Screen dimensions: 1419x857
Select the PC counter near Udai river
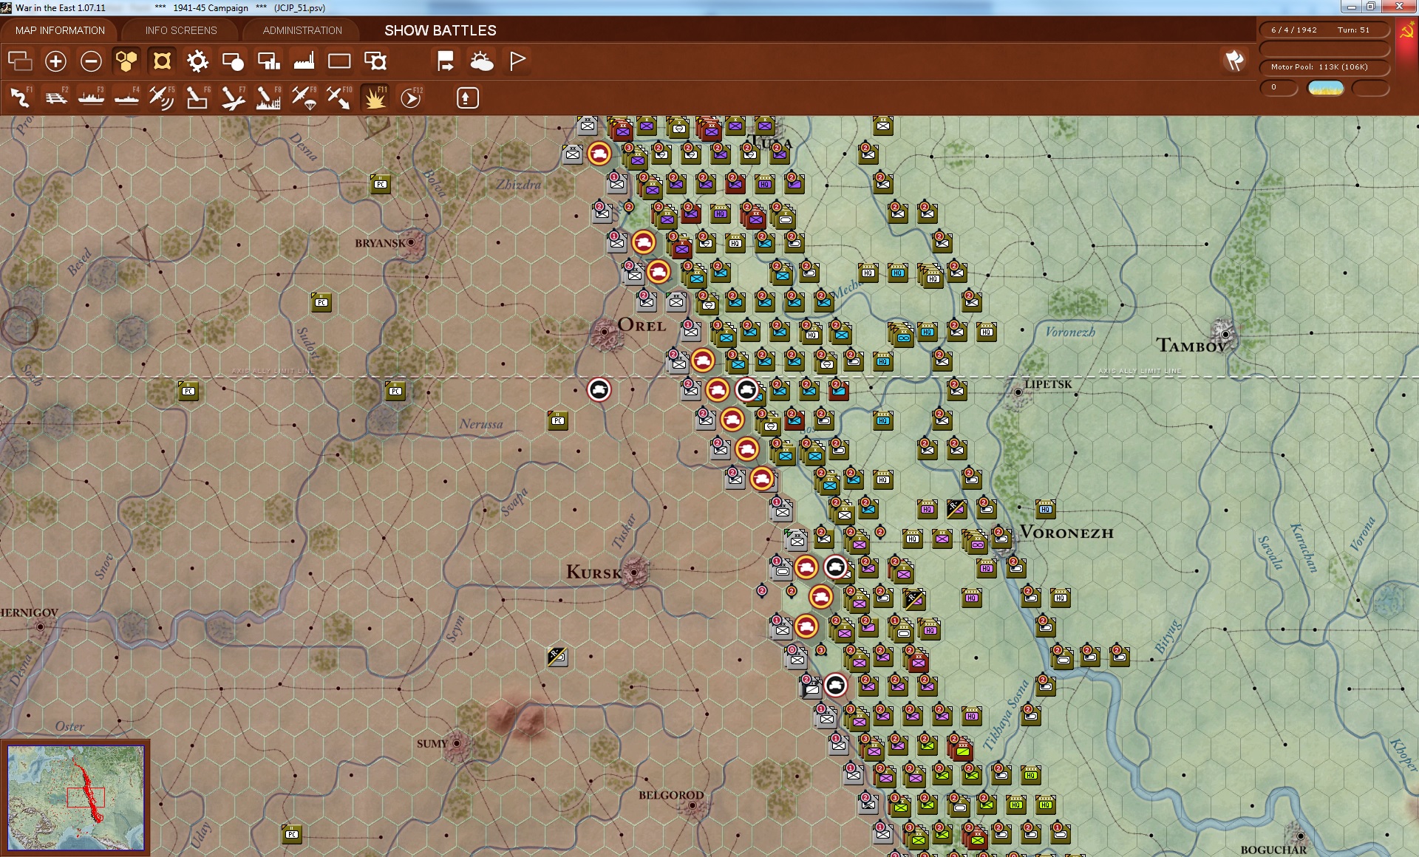tap(292, 833)
